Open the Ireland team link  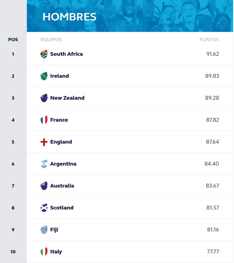(x=59, y=76)
